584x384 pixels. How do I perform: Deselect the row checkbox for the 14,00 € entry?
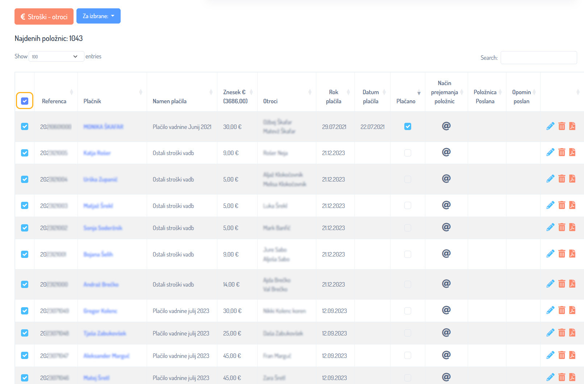pos(25,284)
